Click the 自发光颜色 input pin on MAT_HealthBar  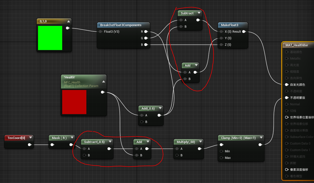point(287,85)
